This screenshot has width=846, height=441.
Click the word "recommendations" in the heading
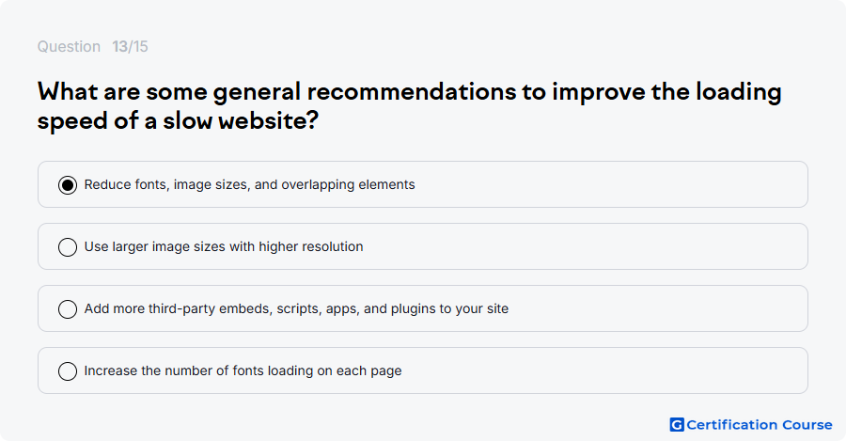pyautogui.click(x=412, y=92)
